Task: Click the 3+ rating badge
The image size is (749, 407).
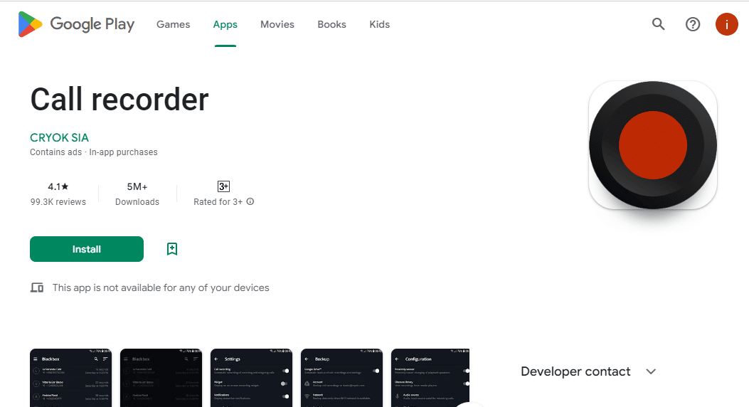Action: pos(223,186)
